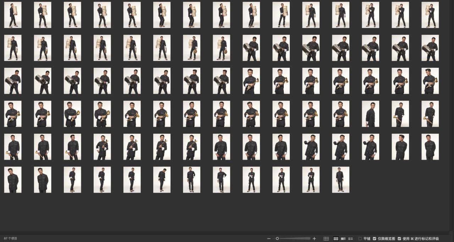Image resolution: width=454 pixels, height=242 pixels.
Task: Switch to list view icon
Action: click(x=351, y=238)
